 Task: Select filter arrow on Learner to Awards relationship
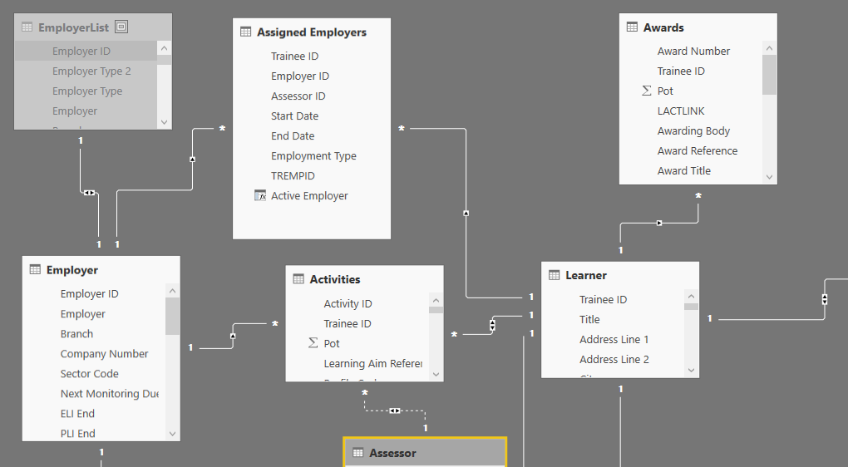pos(659,223)
